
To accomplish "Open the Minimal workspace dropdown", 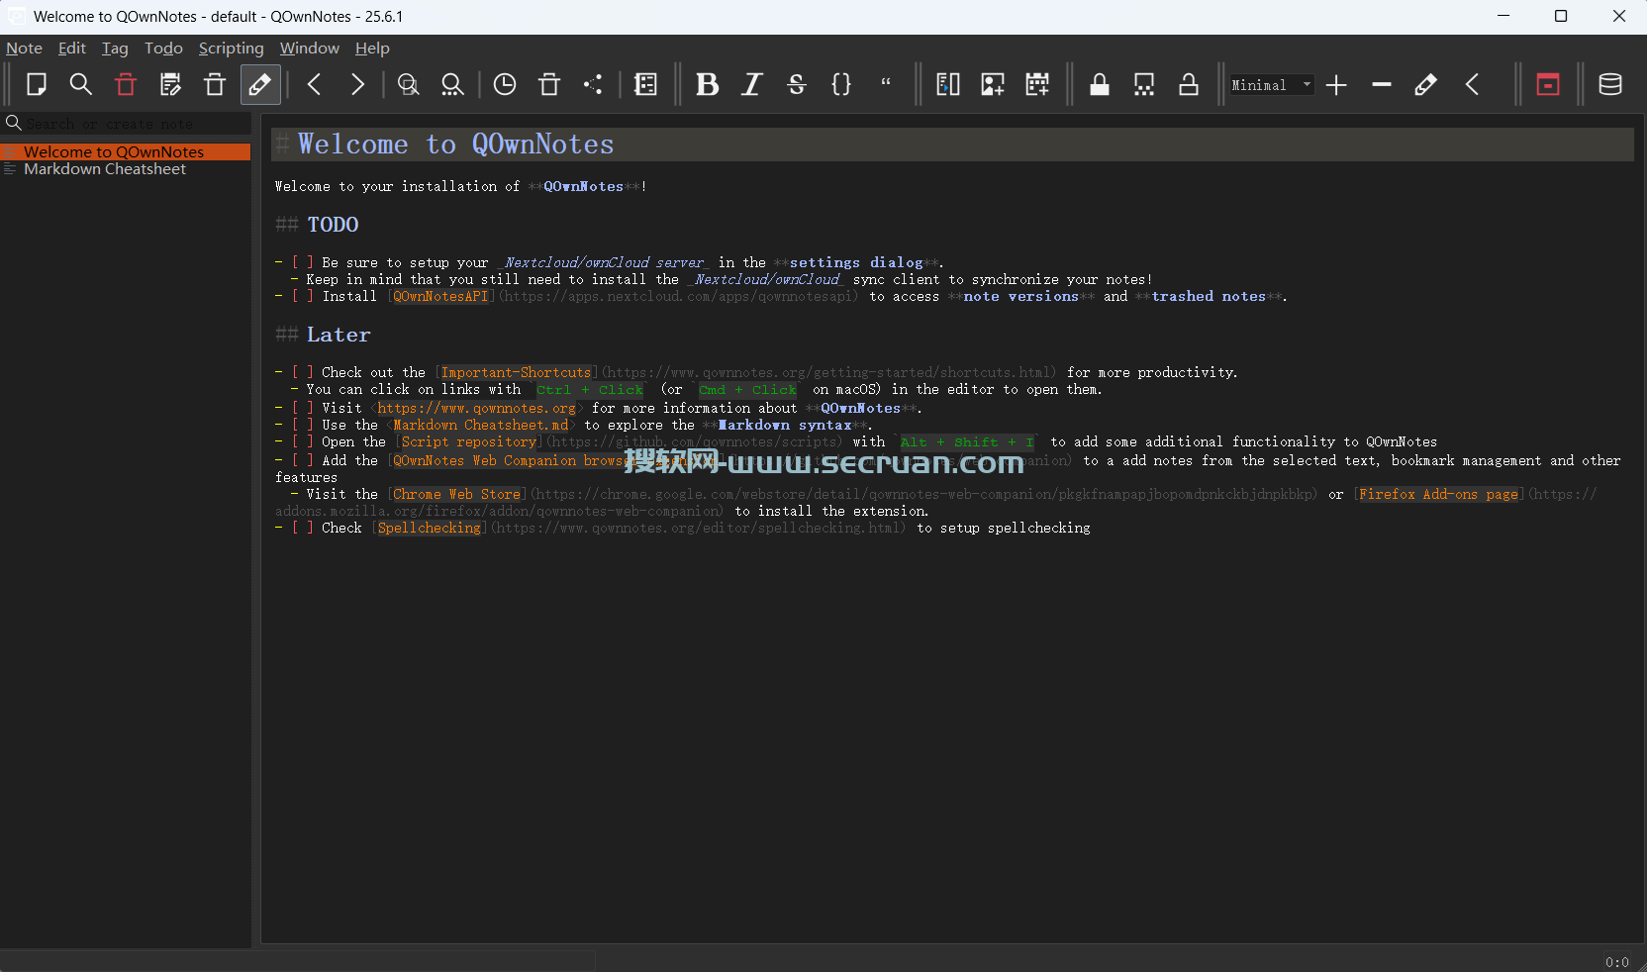I will pyautogui.click(x=1272, y=85).
